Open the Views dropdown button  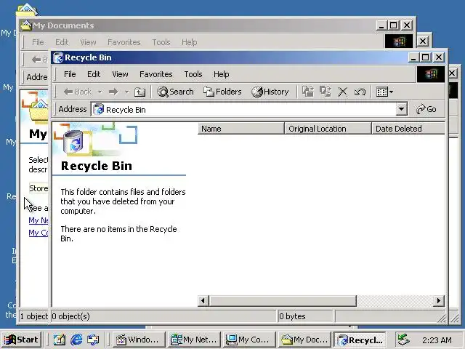(x=384, y=92)
